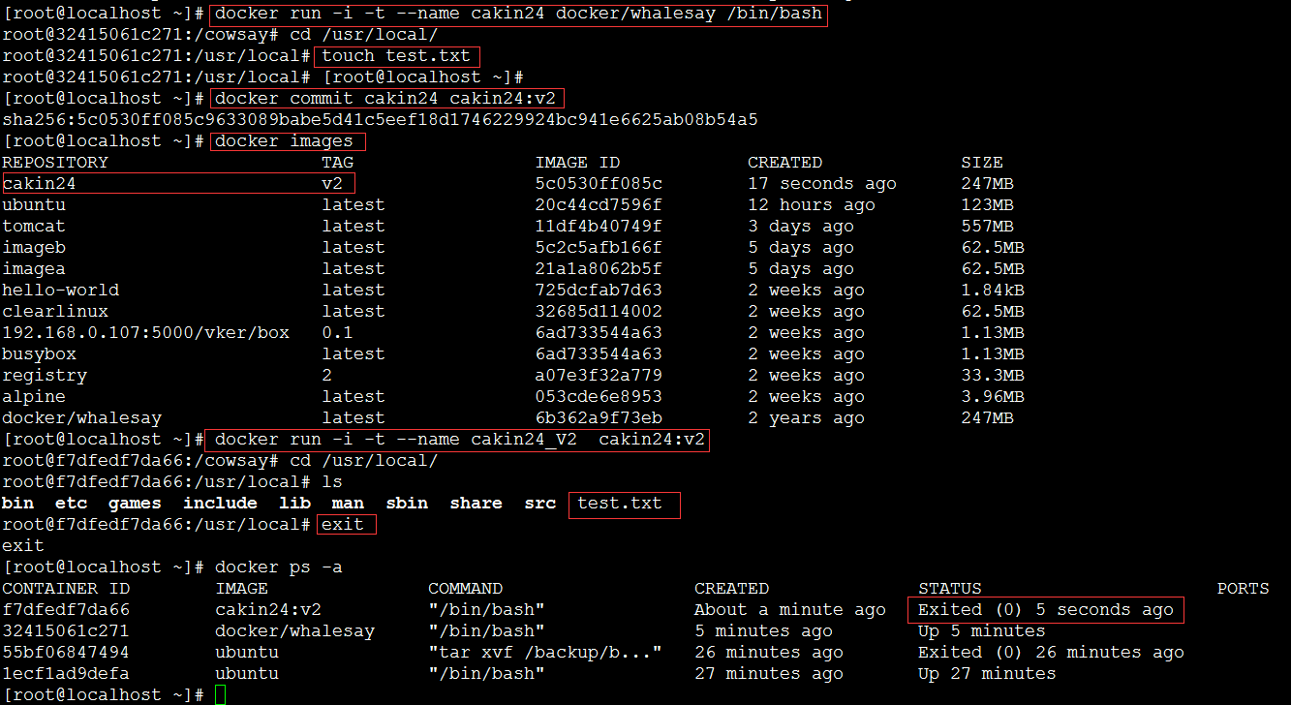This screenshot has height=705, width=1291.
Task: Click the 'v2' tag of cakin24
Action: point(332,184)
